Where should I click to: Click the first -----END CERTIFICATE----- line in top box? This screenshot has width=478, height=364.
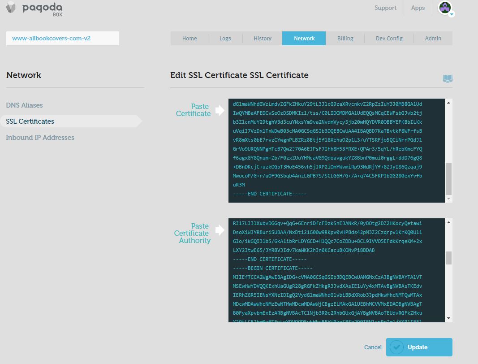[270, 194]
